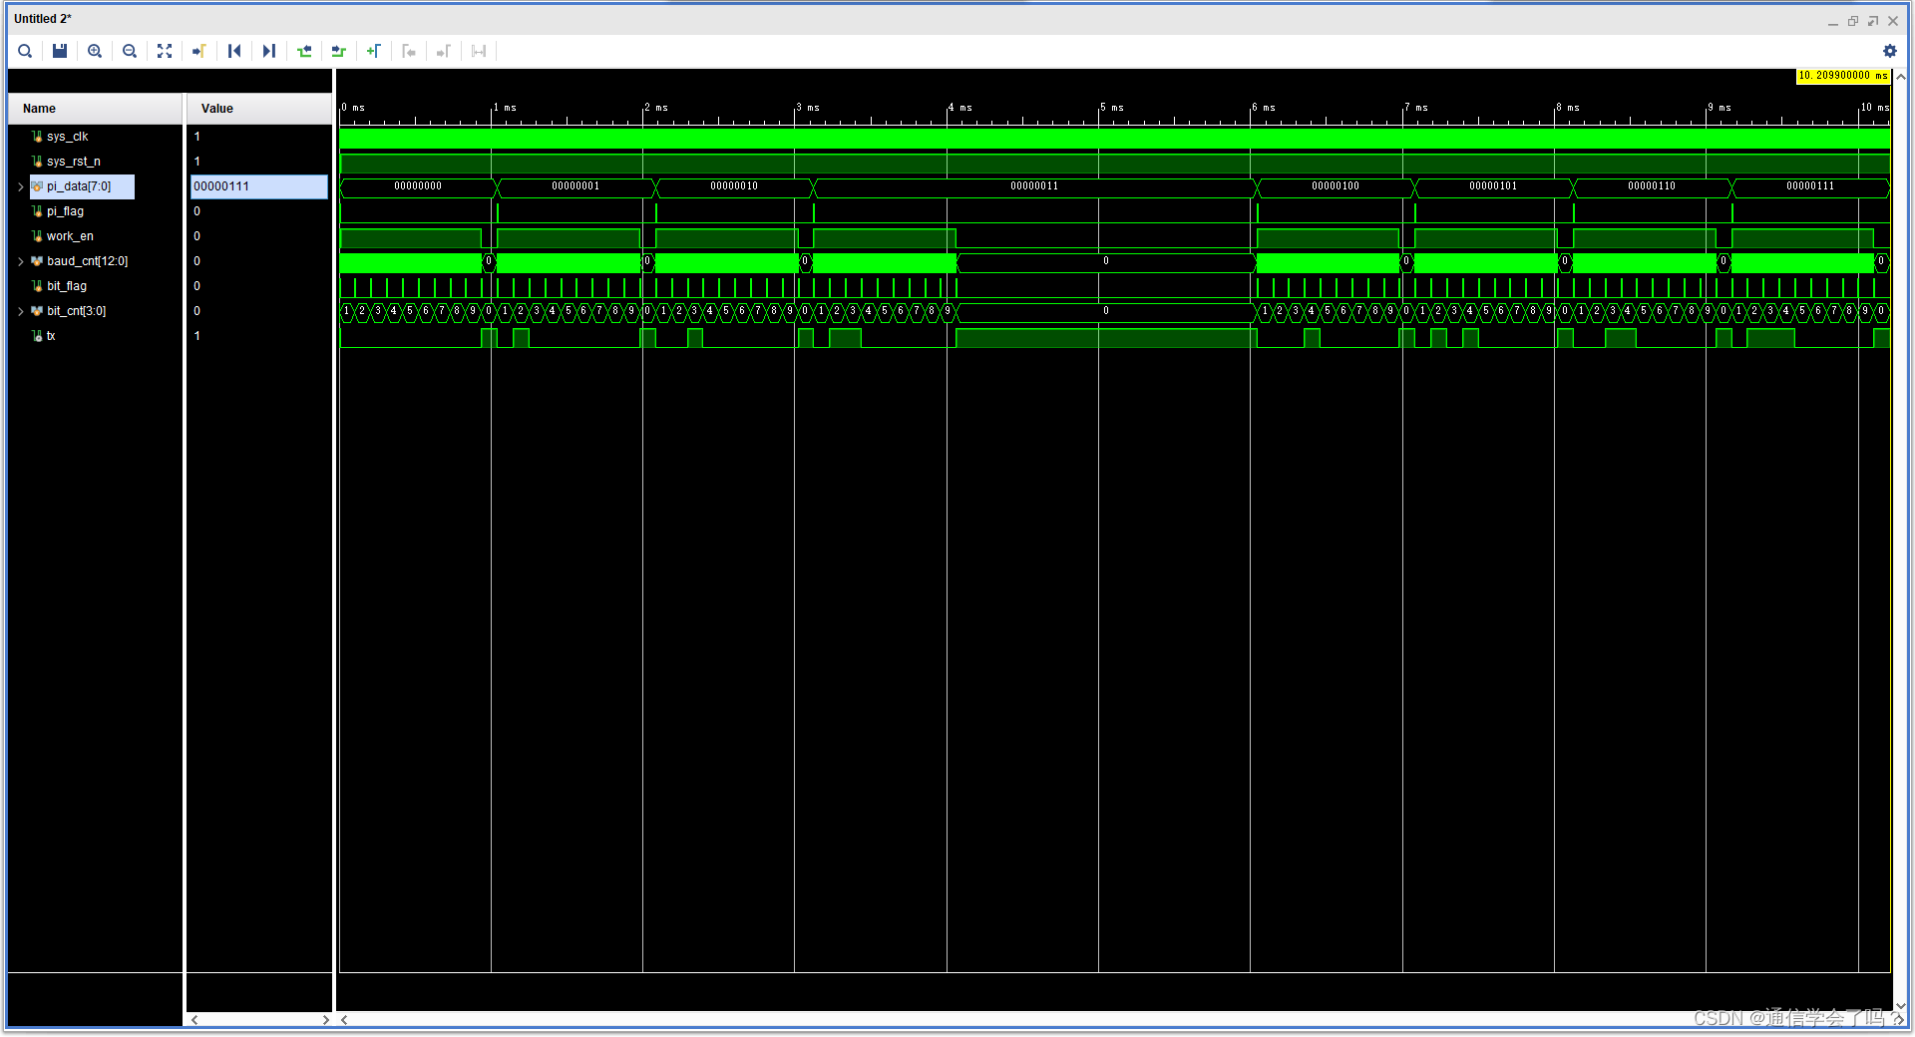This screenshot has height=1037, width=1915.
Task: Go to the next transition
Action: point(339,51)
